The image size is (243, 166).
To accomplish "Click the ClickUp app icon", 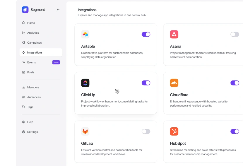I will tap(85, 83).
